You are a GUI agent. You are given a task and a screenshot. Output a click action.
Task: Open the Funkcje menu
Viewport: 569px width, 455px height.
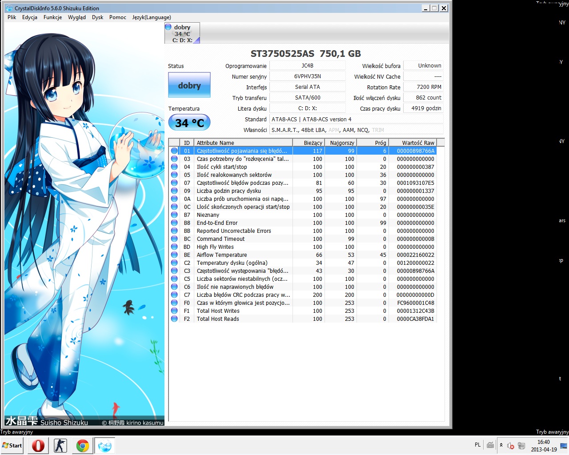[x=52, y=17]
